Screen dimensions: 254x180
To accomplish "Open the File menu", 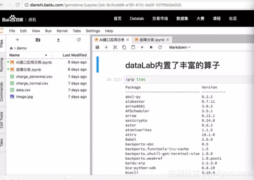I will click(x=12, y=31).
